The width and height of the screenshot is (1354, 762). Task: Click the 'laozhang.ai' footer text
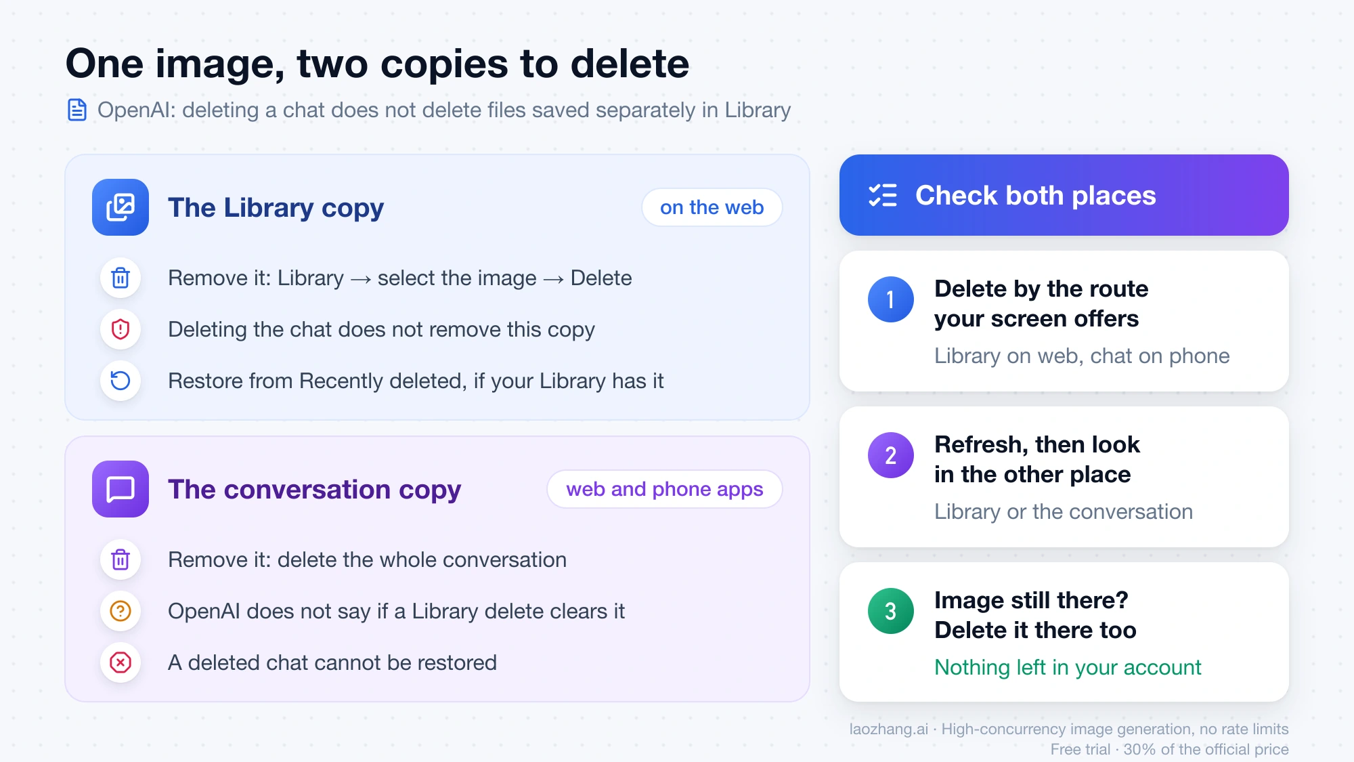(x=889, y=729)
